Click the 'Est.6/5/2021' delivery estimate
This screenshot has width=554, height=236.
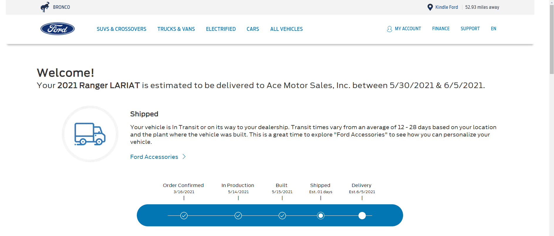click(x=362, y=192)
